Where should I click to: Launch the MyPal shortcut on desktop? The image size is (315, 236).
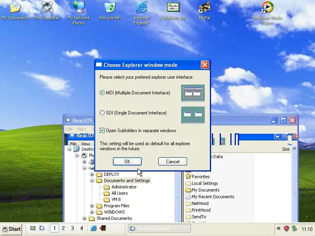pyautogui.click(x=204, y=11)
